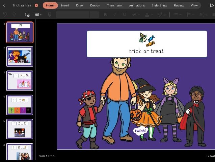Select slide 4 thumbnail with colored panels
The height and width of the screenshot is (162, 215).
pyautogui.click(x=20, y=105)
